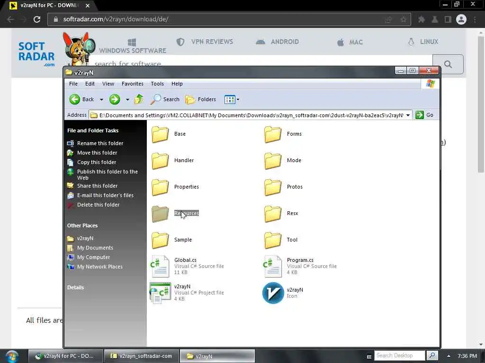Switch to v2rayn_softradar-com taskbar window
The height and width of the screenshot is (363, 485).
point(142,356)
